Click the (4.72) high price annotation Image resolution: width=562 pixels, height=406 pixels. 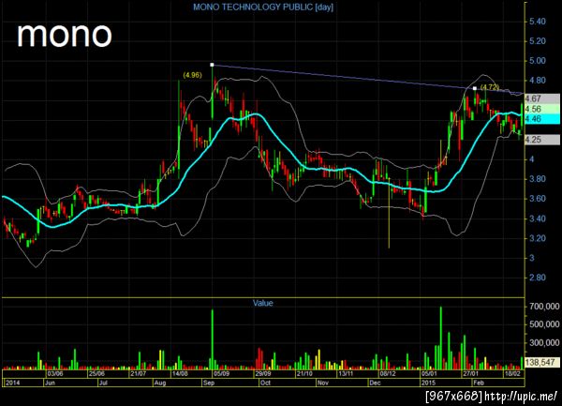pos(490,87)
